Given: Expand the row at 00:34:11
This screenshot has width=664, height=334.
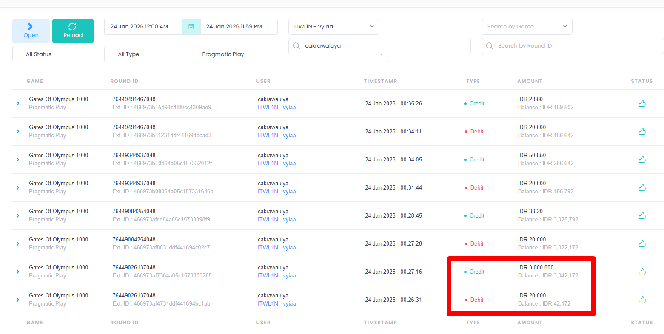Looking at the screenshot, I should pos(18,131).
